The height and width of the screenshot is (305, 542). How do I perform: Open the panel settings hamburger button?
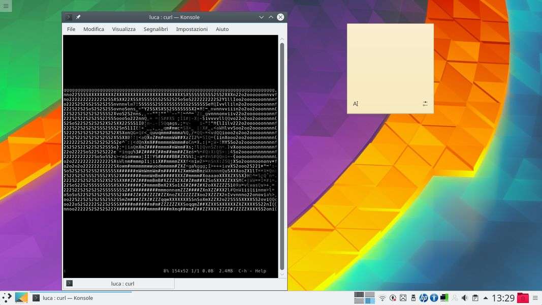point(536,298)
